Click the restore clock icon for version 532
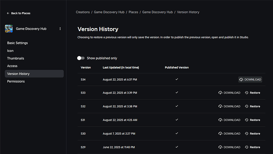The image size is (273, 154). coord(246,106)
